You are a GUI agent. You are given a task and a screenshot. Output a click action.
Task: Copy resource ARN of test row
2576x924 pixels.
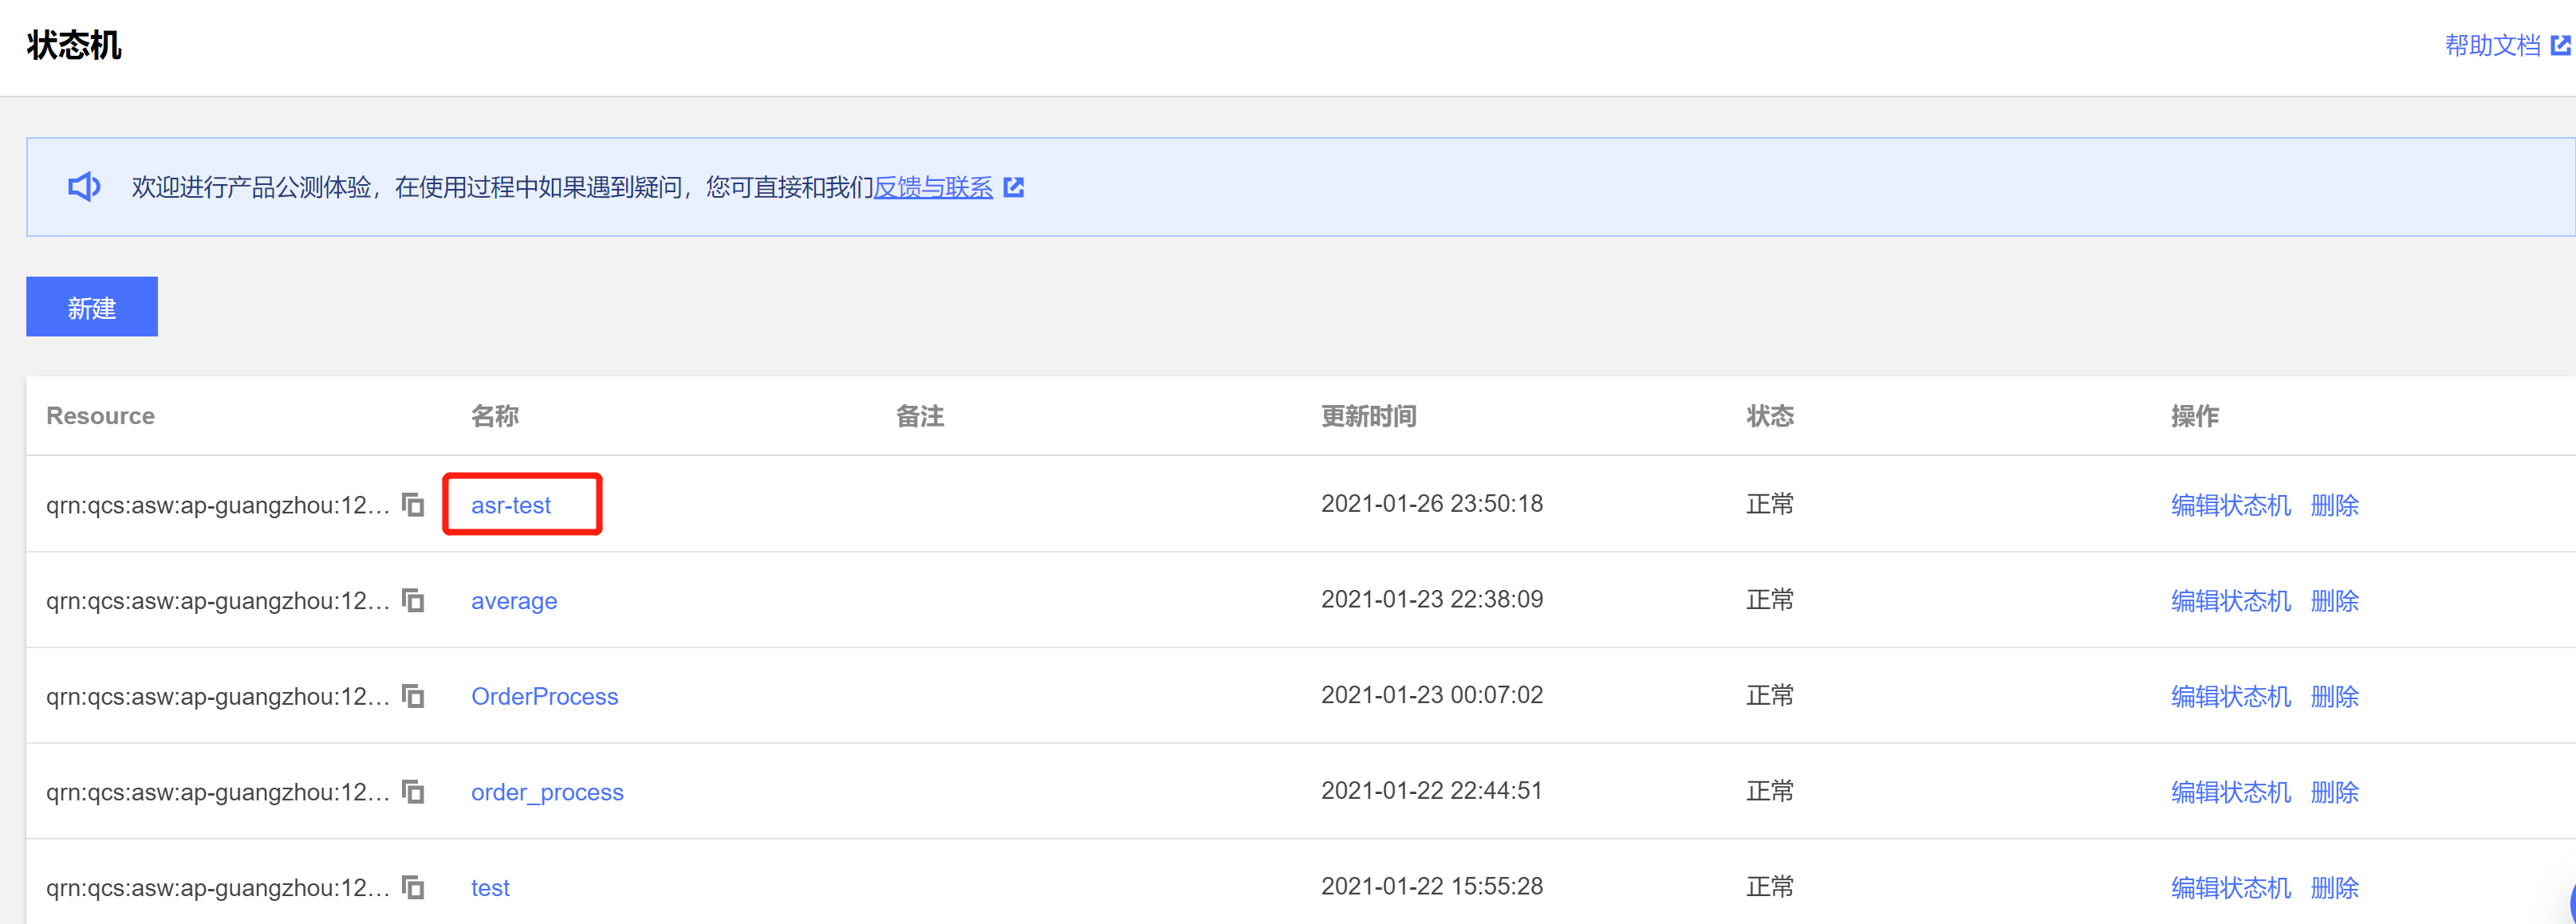pos(413,887)
